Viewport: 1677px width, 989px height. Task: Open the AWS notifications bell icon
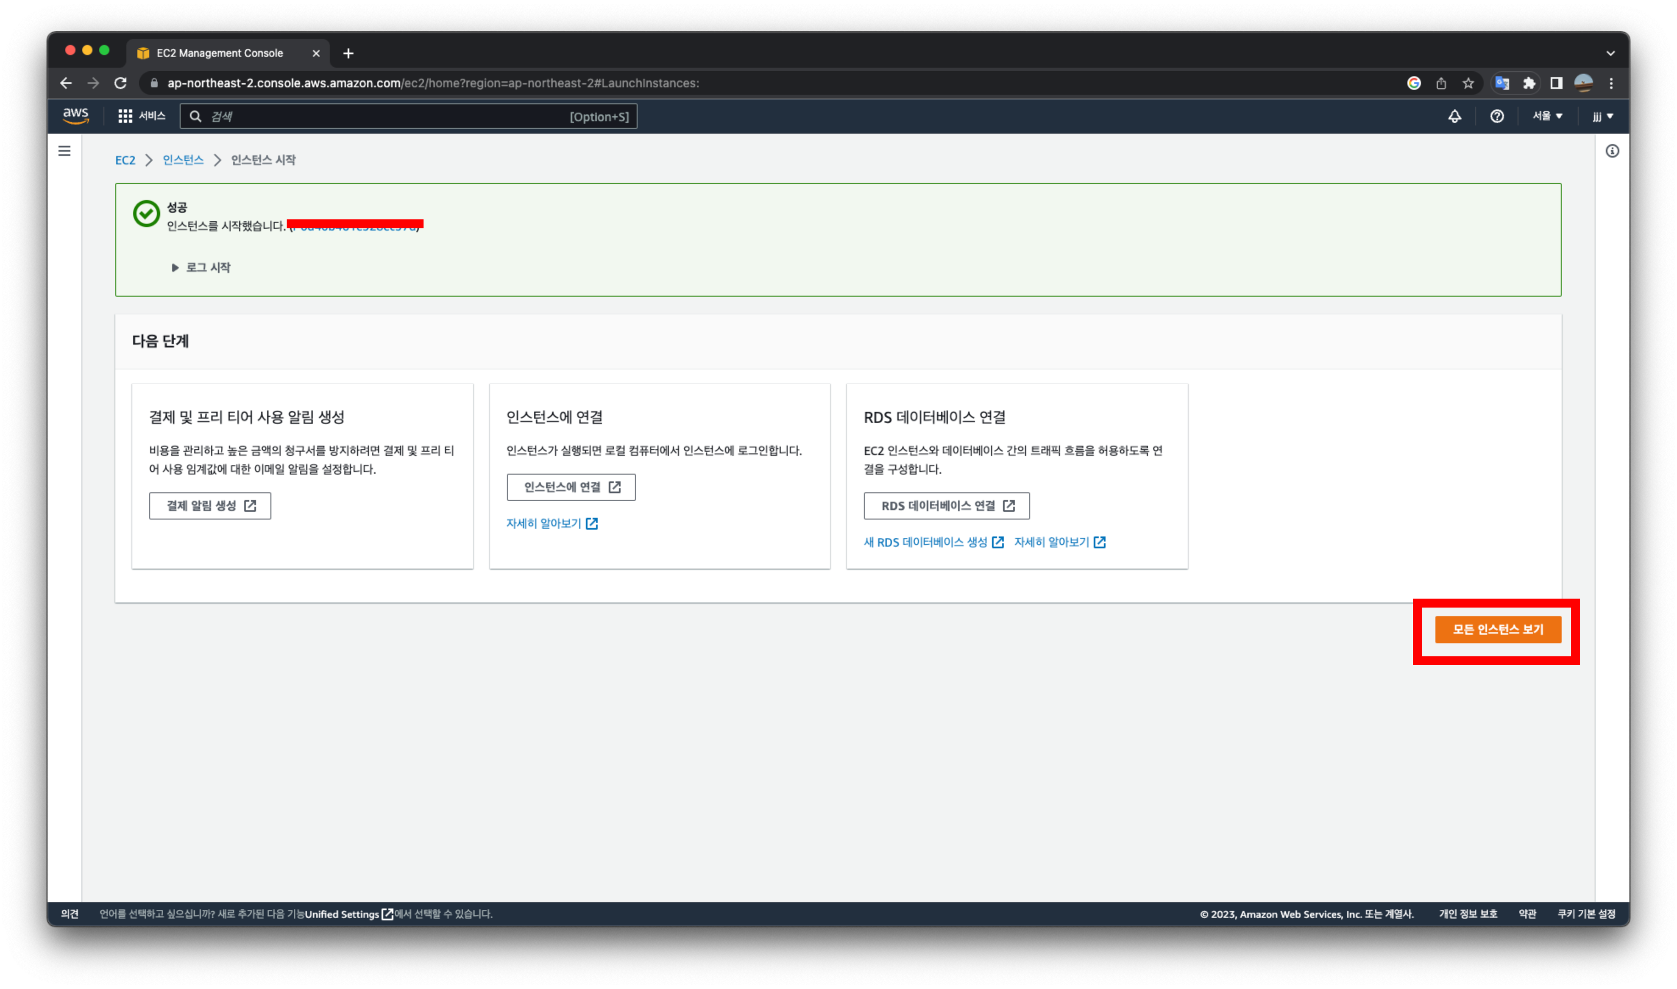click(x=1454, y=117)
